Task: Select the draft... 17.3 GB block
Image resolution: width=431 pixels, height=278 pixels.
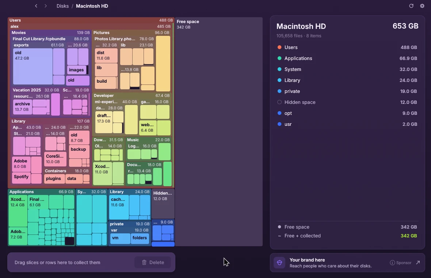Action: tap(104, 122)
